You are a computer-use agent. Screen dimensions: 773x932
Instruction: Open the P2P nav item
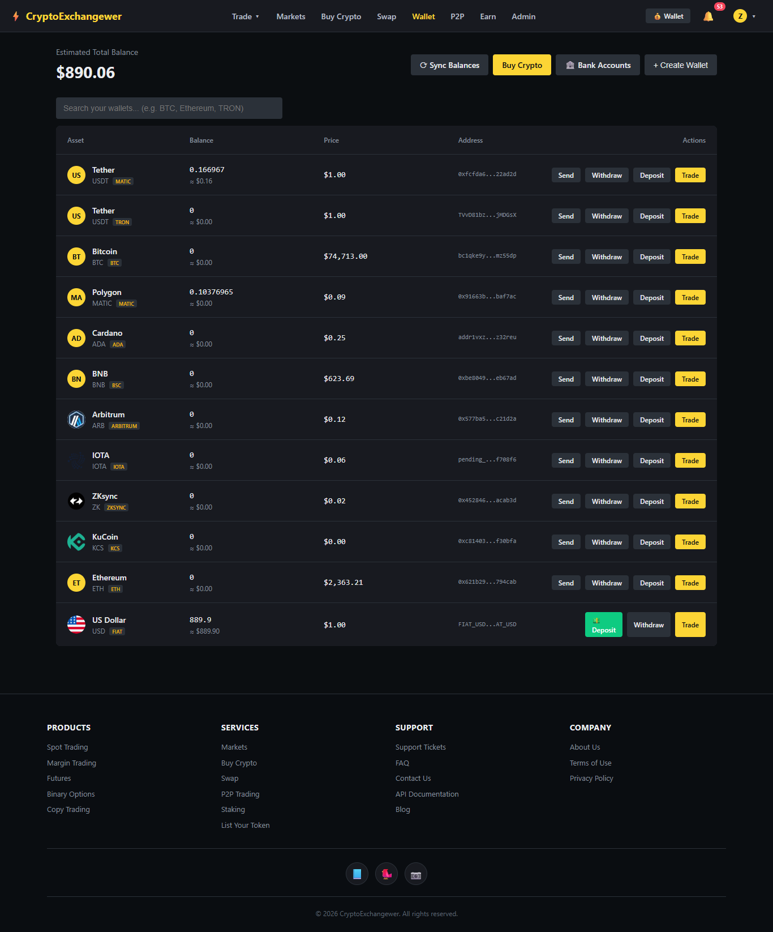coord(457,16)
